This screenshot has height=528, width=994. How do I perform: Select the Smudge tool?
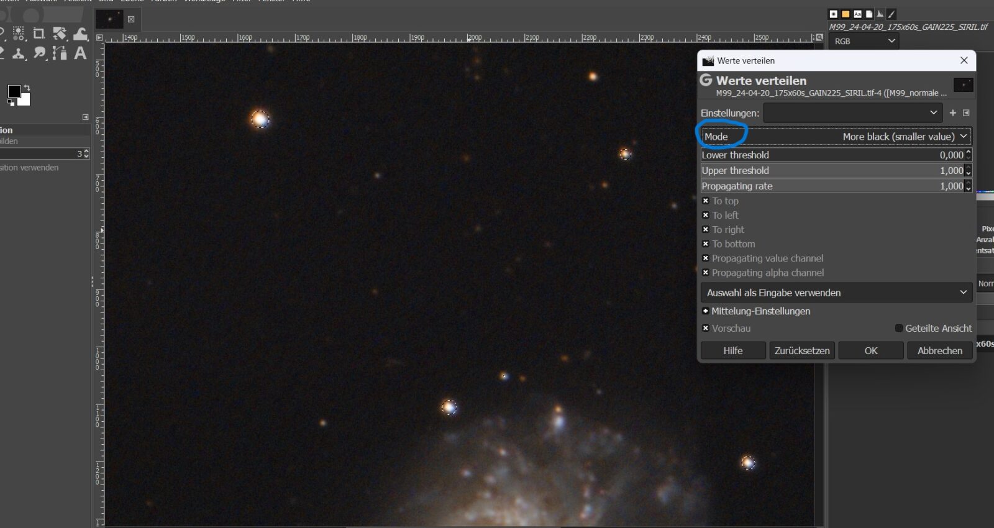[40, 53]
